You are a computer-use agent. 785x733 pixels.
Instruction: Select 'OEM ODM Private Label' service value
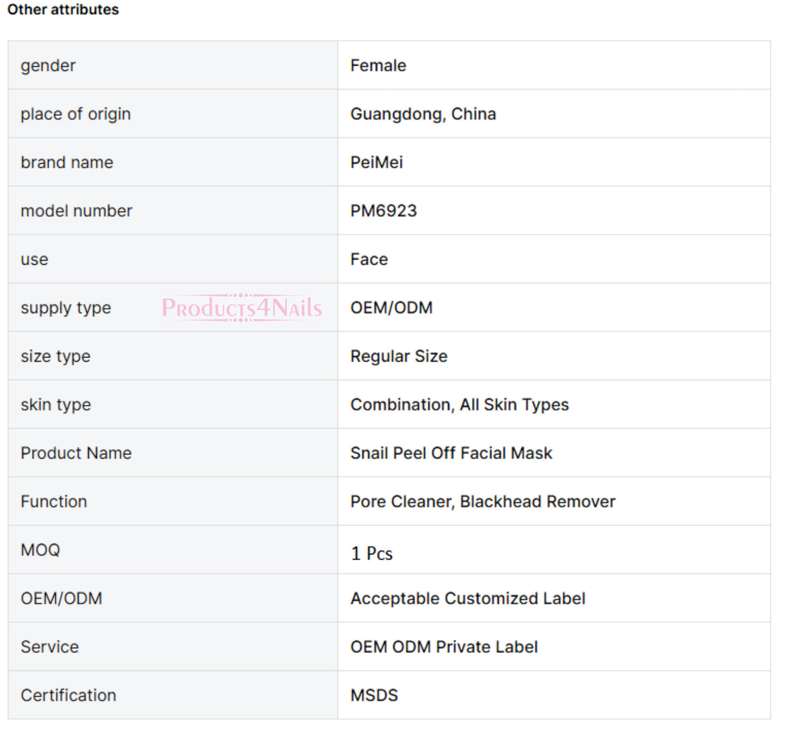click(x=444, y=647)
